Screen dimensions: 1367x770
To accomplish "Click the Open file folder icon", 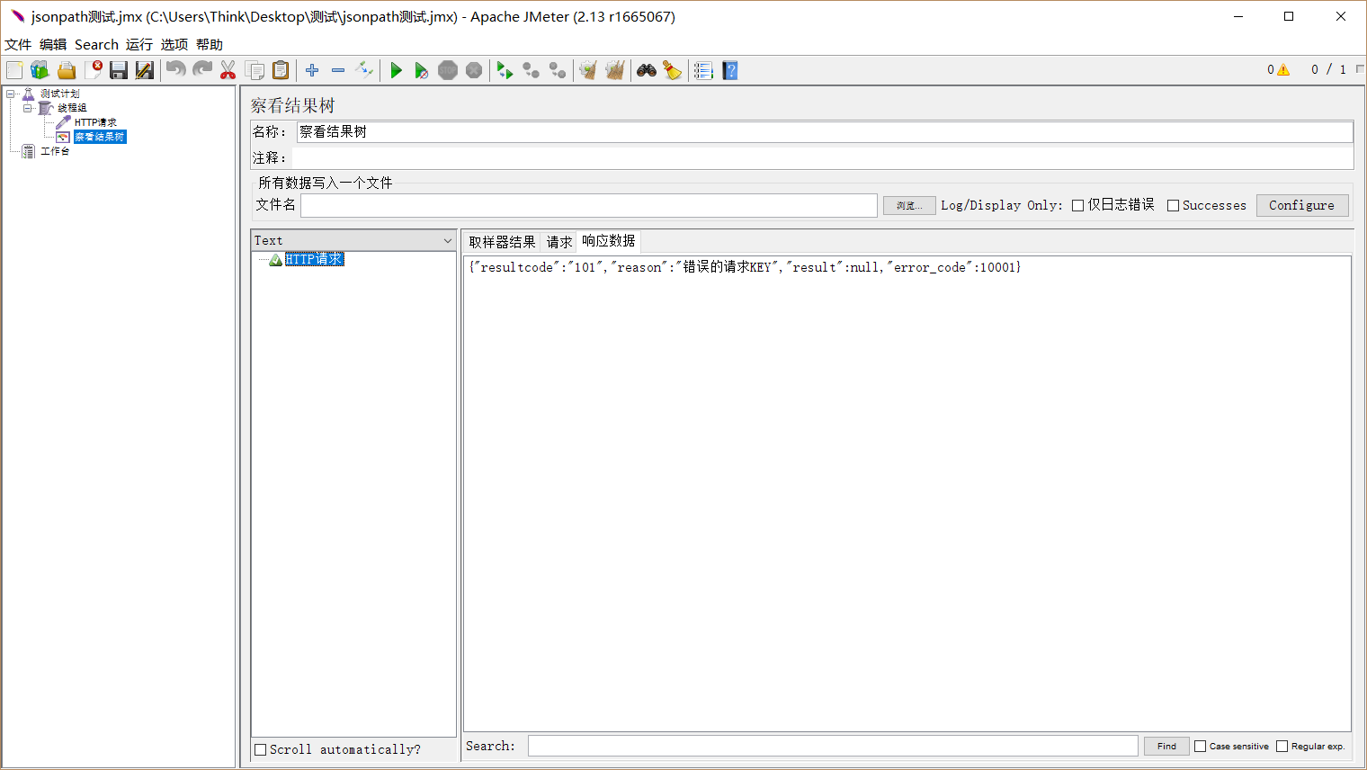I will point(67,70).
